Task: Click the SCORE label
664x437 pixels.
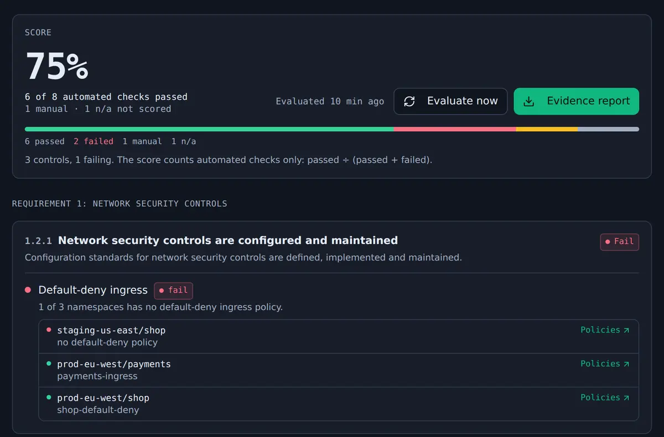Action: point(38,33)
